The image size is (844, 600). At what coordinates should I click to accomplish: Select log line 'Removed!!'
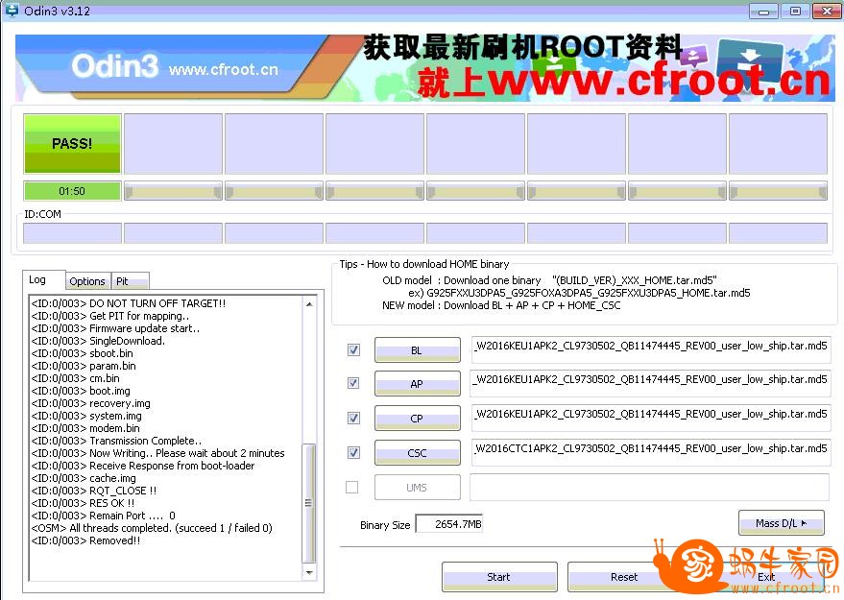(85, 540)
